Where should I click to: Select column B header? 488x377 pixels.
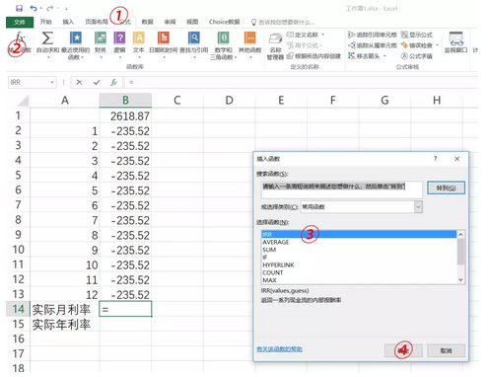tap(125, 100)
